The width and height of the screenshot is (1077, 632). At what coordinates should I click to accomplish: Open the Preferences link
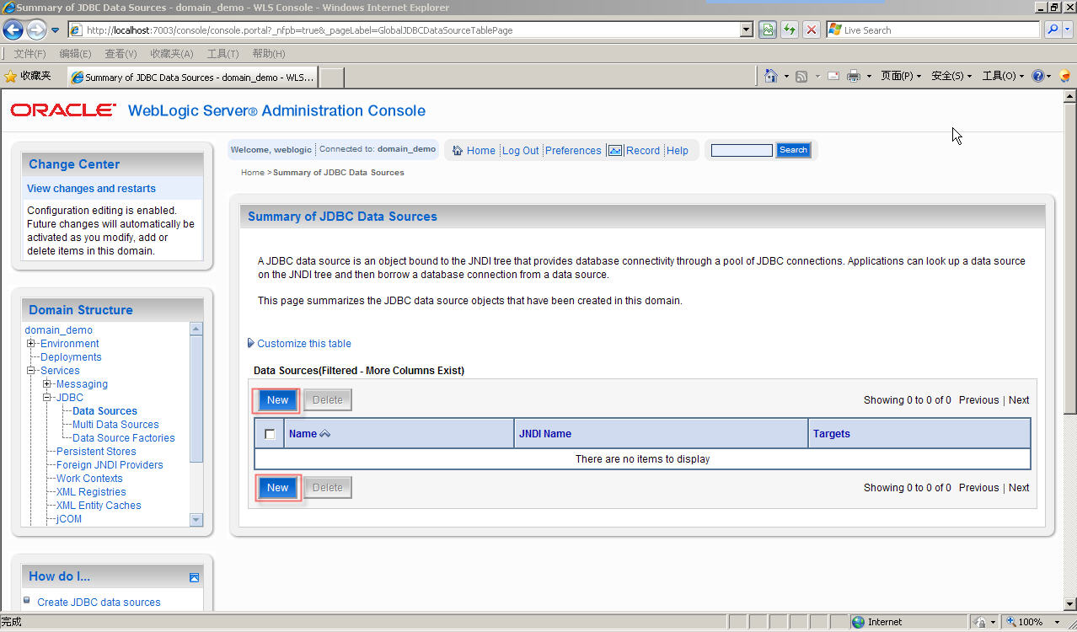tap(573, 151)
